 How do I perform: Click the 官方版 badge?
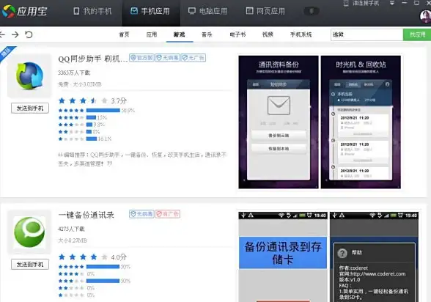point(141,58)
